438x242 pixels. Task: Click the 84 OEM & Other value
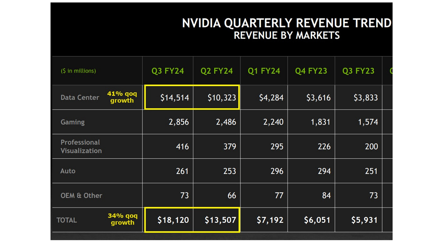[326, 195]
